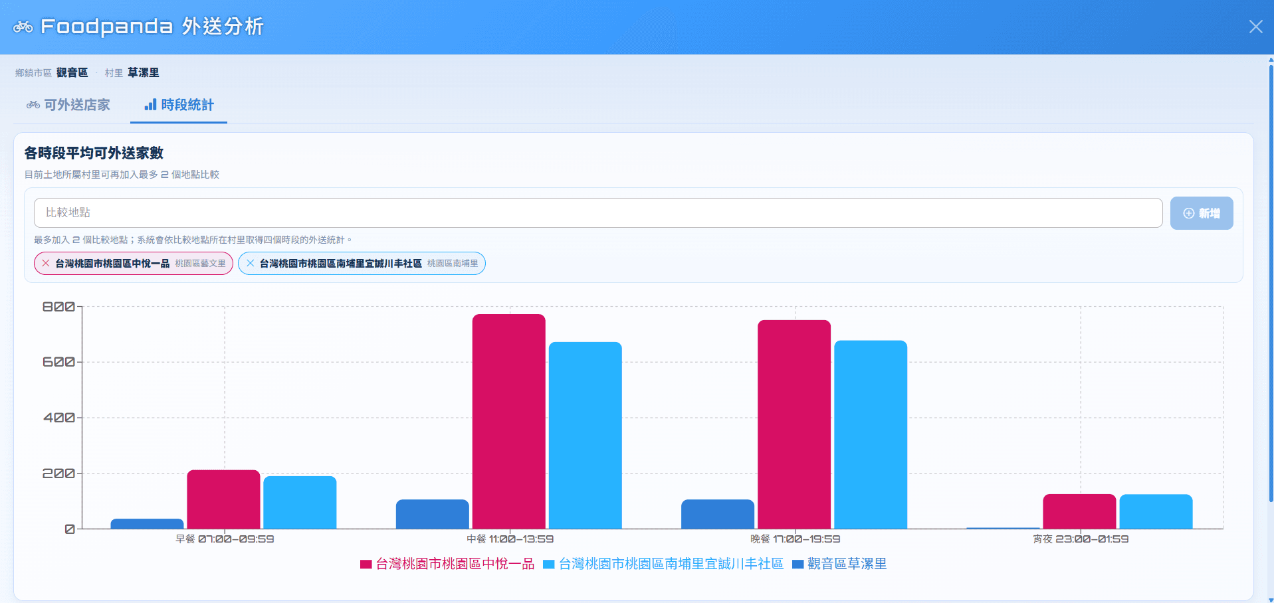Screen dimensions: 1274x603
Task: Click the 台灣桃園市桃園區南埔里宜誠川丰社區 chip label
Action: click(x=341, y=264)
